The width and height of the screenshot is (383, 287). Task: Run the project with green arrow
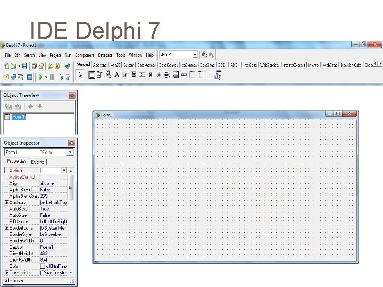[x=40, y=78]
